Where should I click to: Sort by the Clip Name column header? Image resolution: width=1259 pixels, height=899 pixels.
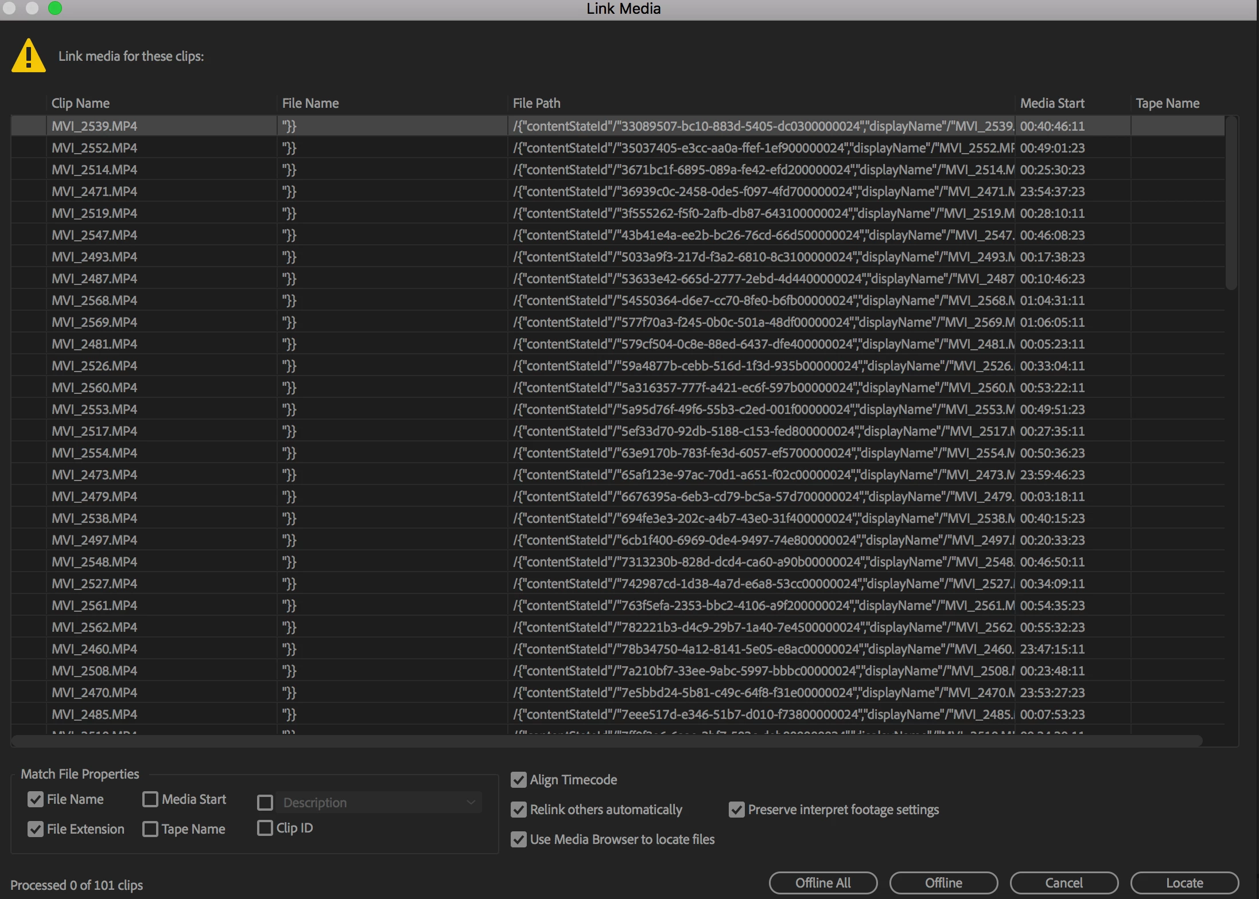[80, 103]
